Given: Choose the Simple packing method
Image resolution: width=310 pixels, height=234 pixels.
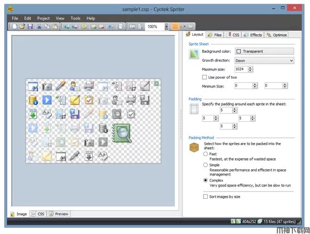Looking at the screenshot, I should click(x=206, y=165).
